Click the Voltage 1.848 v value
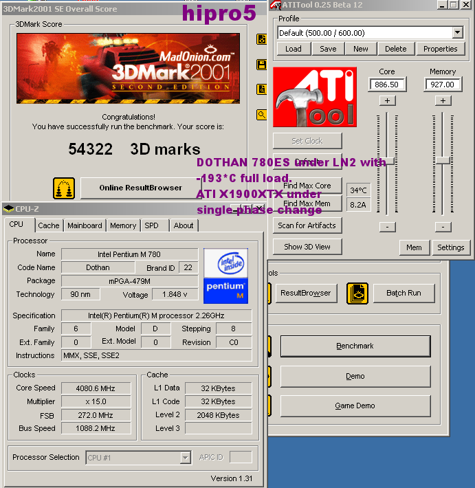 (175, 294)
